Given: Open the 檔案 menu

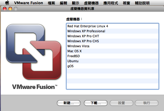Looking at the screenshot, I should click(x=51, y=3).
